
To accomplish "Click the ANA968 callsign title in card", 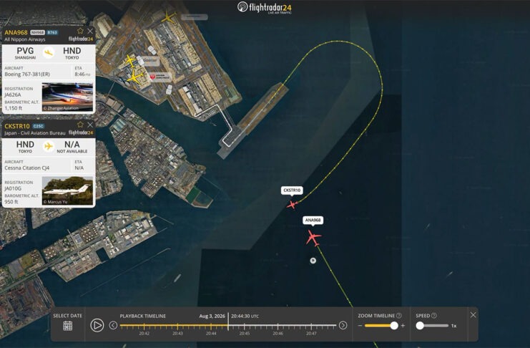I will tap(16, 32).
